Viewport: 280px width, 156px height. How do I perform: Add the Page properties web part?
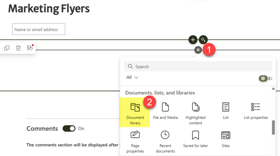click(x=135, y=142)
